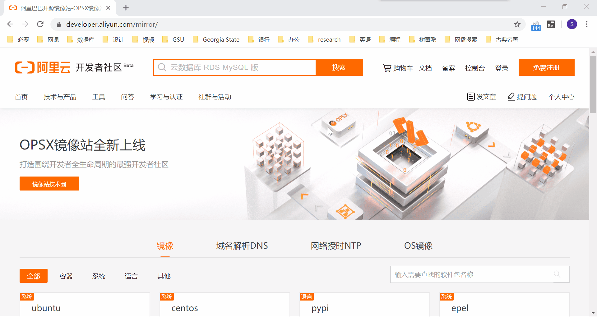Click the 提问题 ask question pencil icon
The height and width of the screenshot is (317, 597).
(x=511, y=97)
